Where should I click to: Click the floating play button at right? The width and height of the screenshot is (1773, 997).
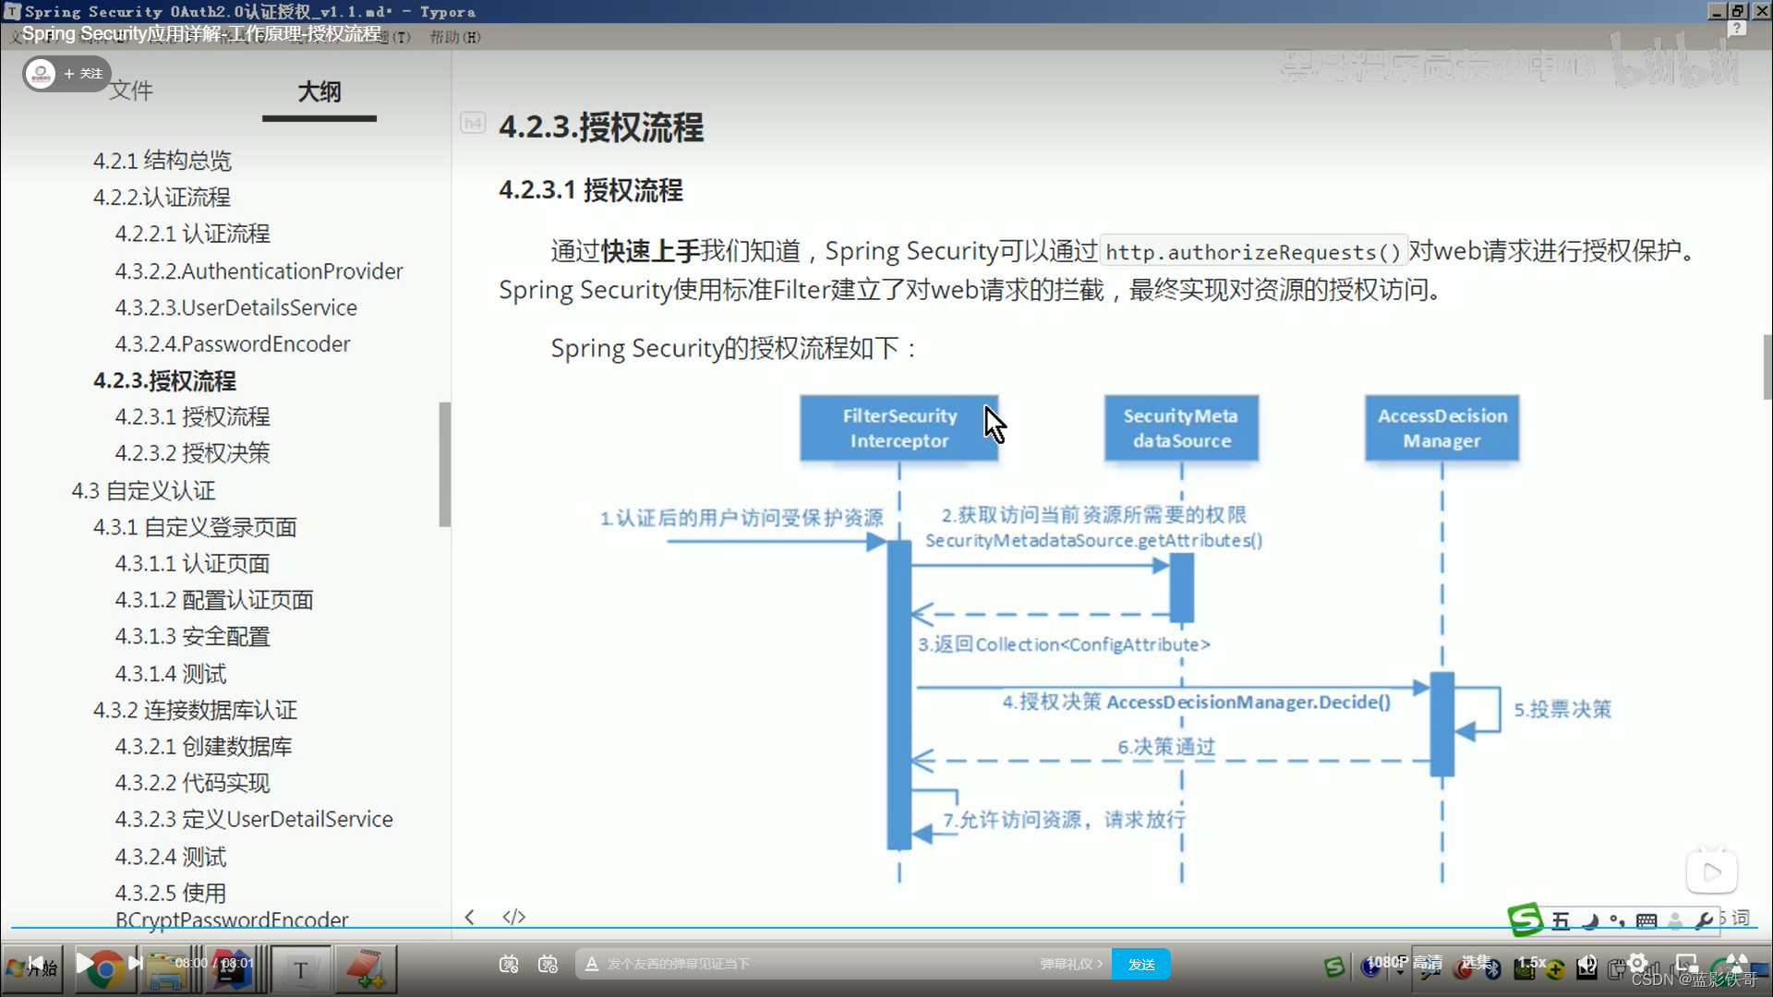click(x=1712, y=871)
